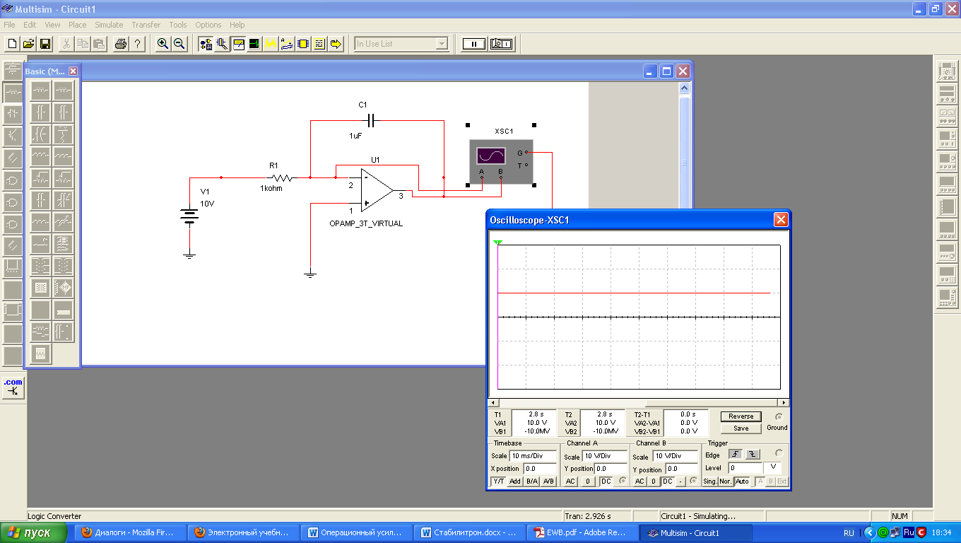Viewport: 961px width, 543px height.
Task: Select falling edge trigger button
Action: point(752,454)
